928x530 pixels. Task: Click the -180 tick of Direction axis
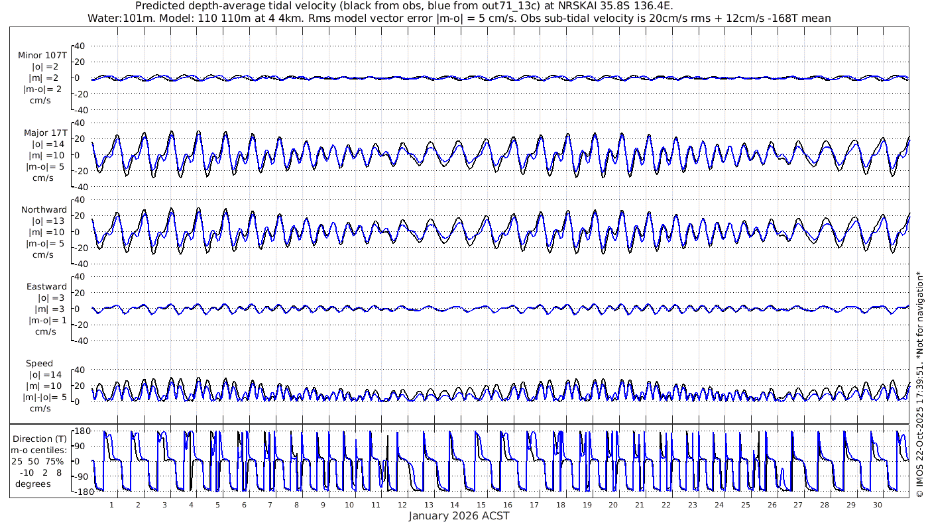coord(80,491)
